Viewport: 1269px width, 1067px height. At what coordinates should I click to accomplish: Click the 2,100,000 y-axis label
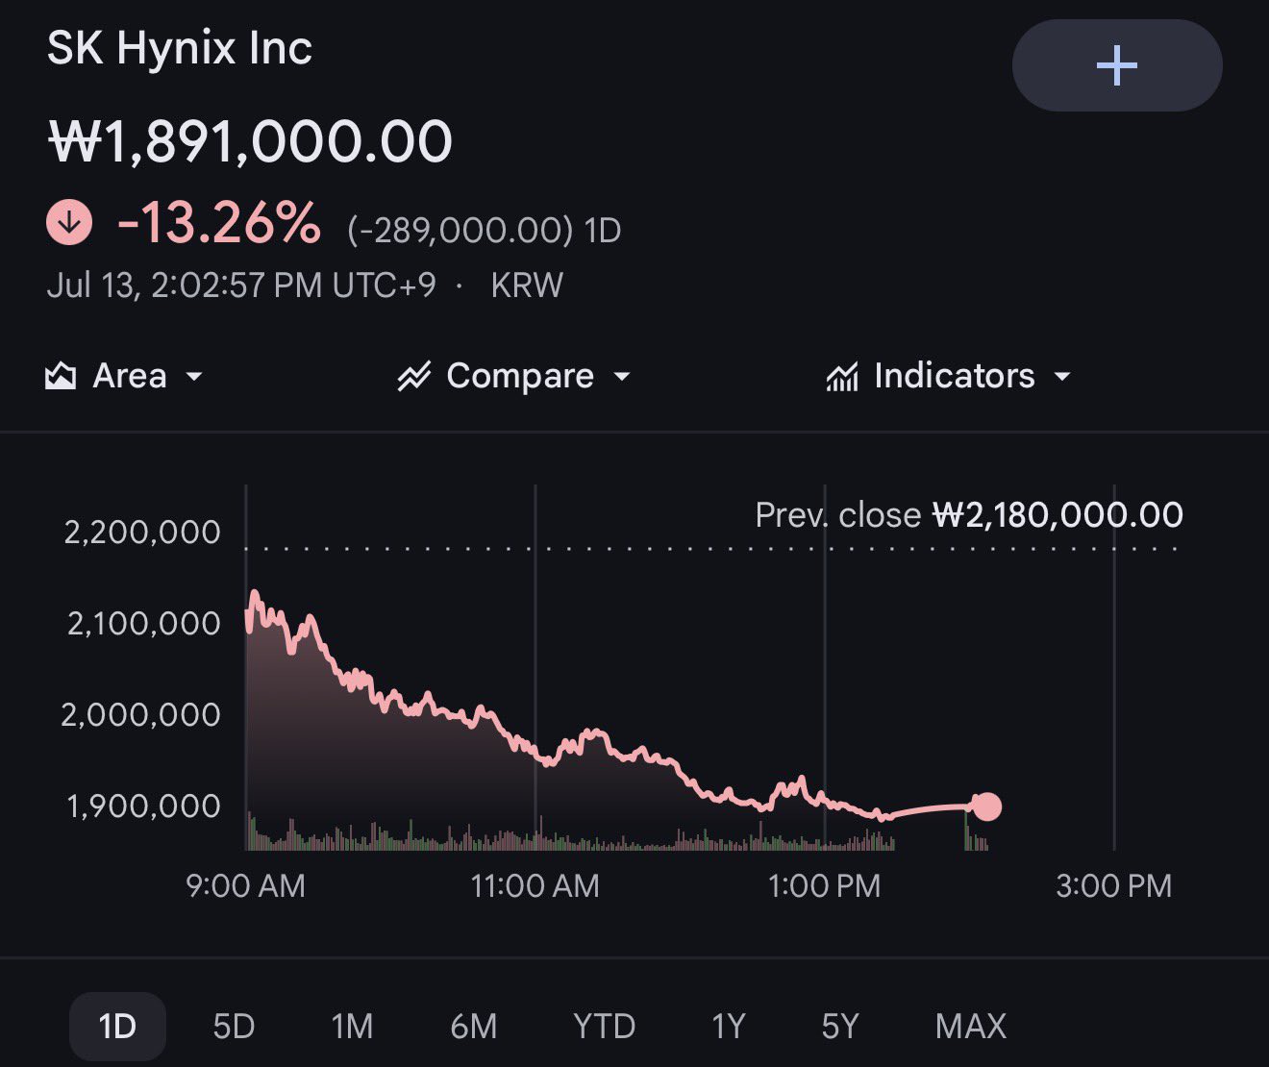143,623
